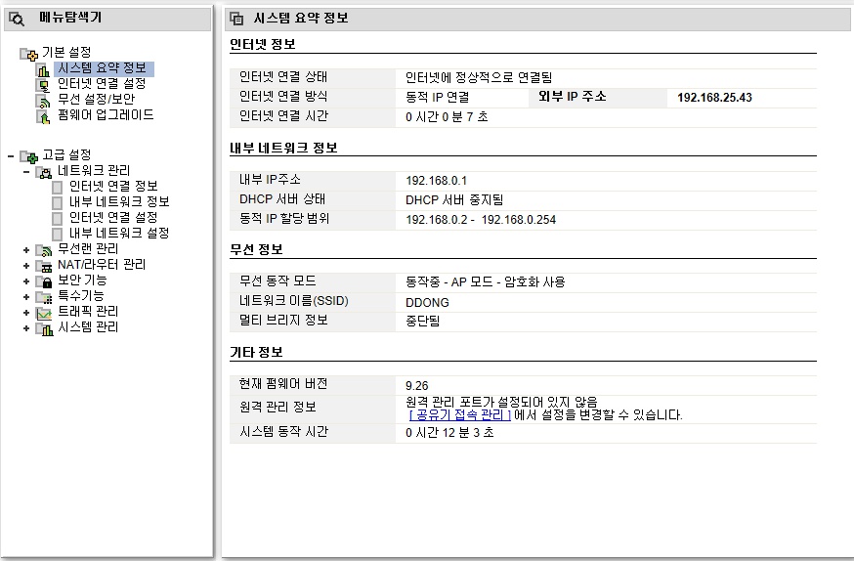Open 내부 네트워크 정보 menu item
The width and height of the screenshot is (854, 561).
[x=119, y=202]
